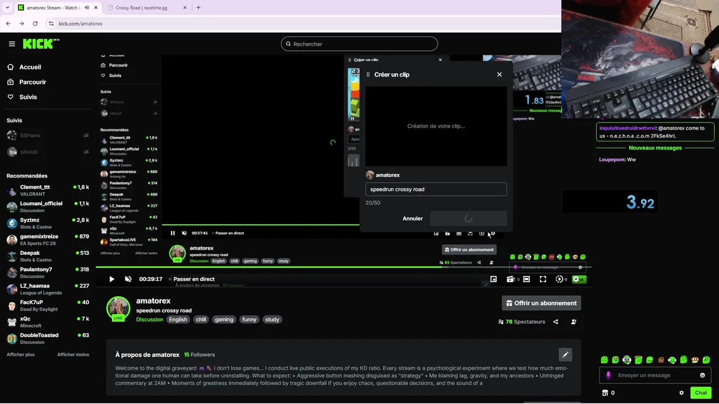
Task: Pause the nested inner stream at 00:27:41
Action: point(172,233)
